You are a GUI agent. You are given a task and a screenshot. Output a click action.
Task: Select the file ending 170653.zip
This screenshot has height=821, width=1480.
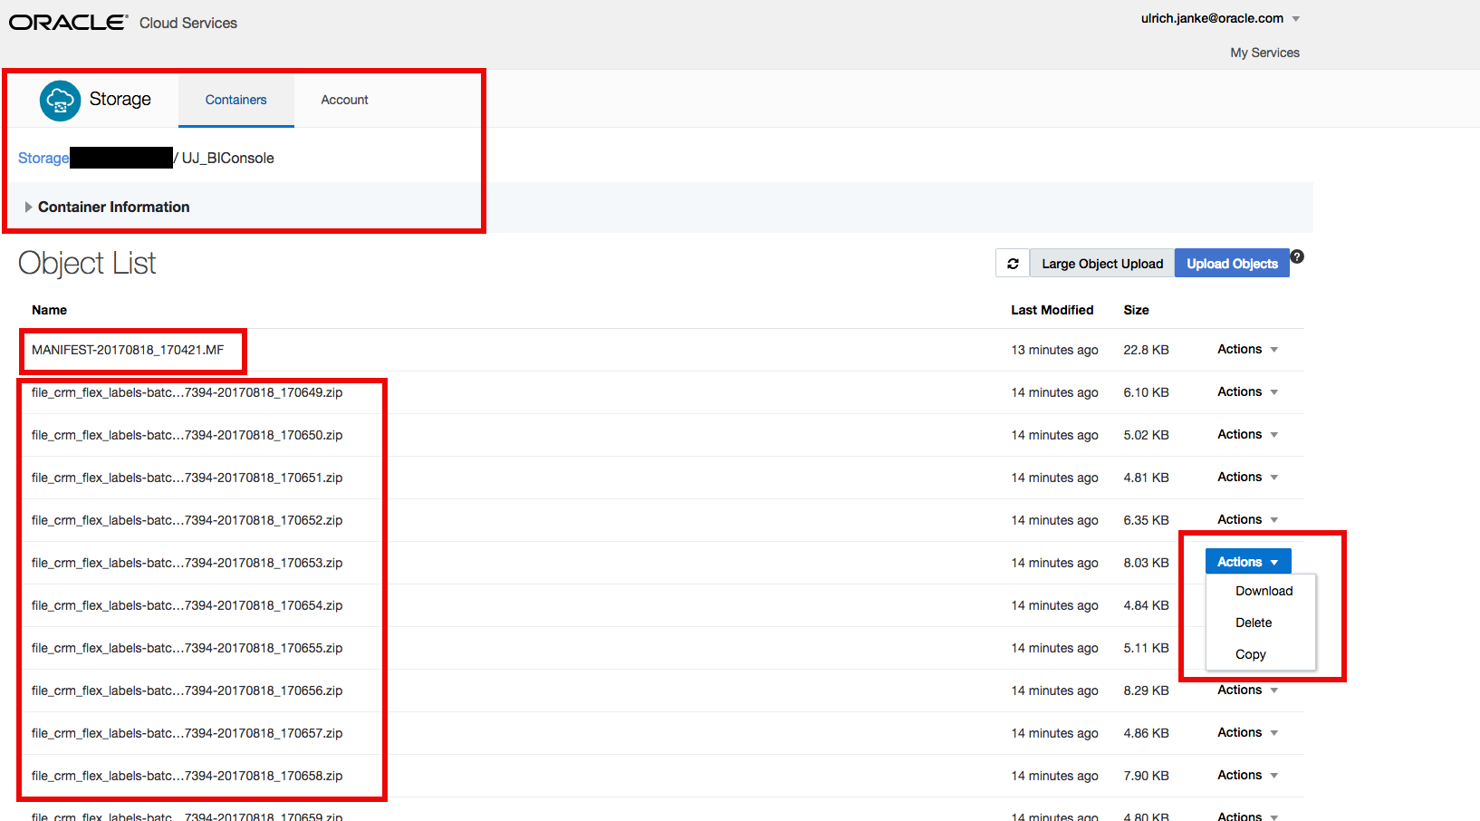(x=187, y=563)
